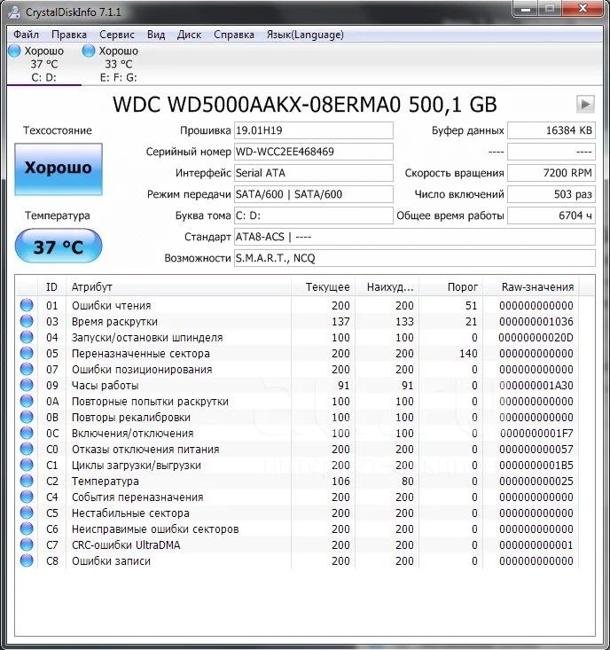Click status icon for Ошибки позиционирования row

27,369
